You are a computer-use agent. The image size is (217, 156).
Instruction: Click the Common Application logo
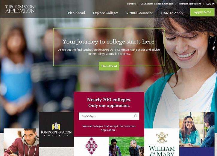20,9
